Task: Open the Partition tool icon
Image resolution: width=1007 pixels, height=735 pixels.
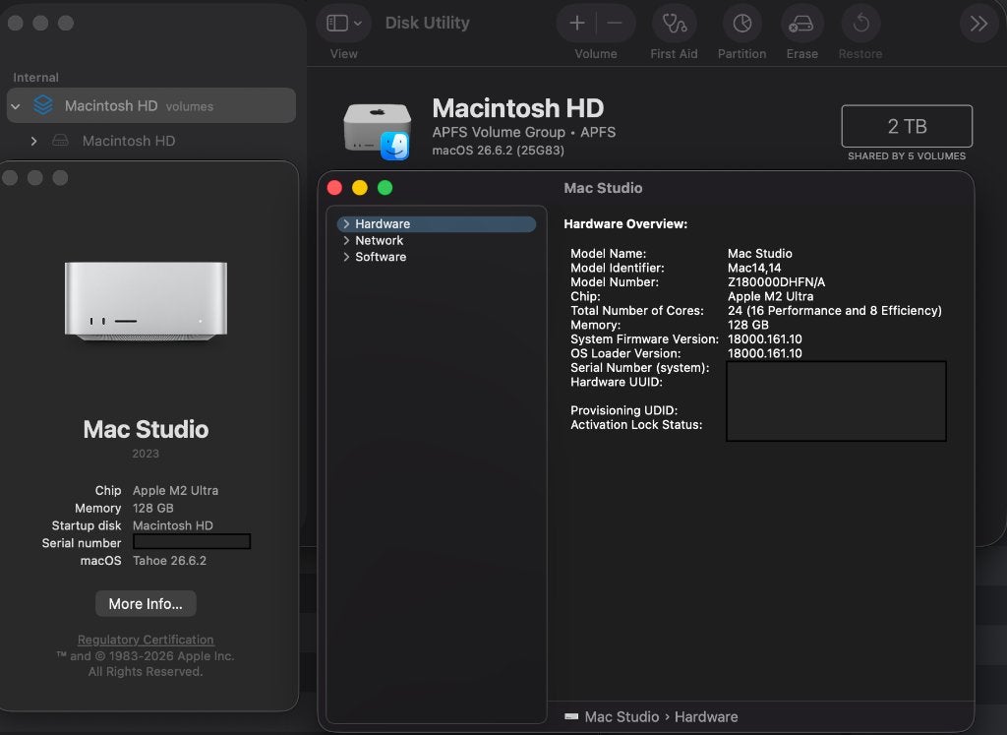Action: [741, 24]
